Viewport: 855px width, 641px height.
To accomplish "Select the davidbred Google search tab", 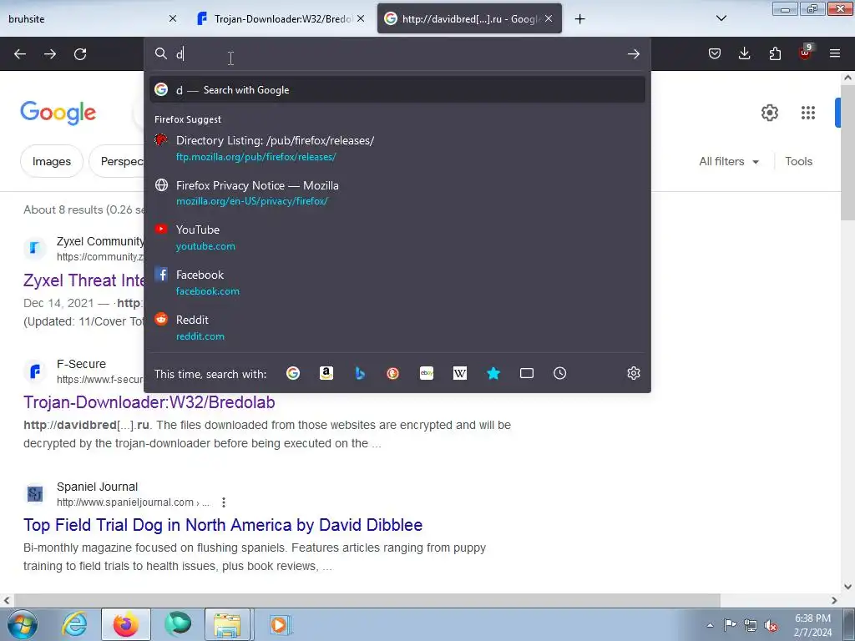I will (x=469, y=18).
